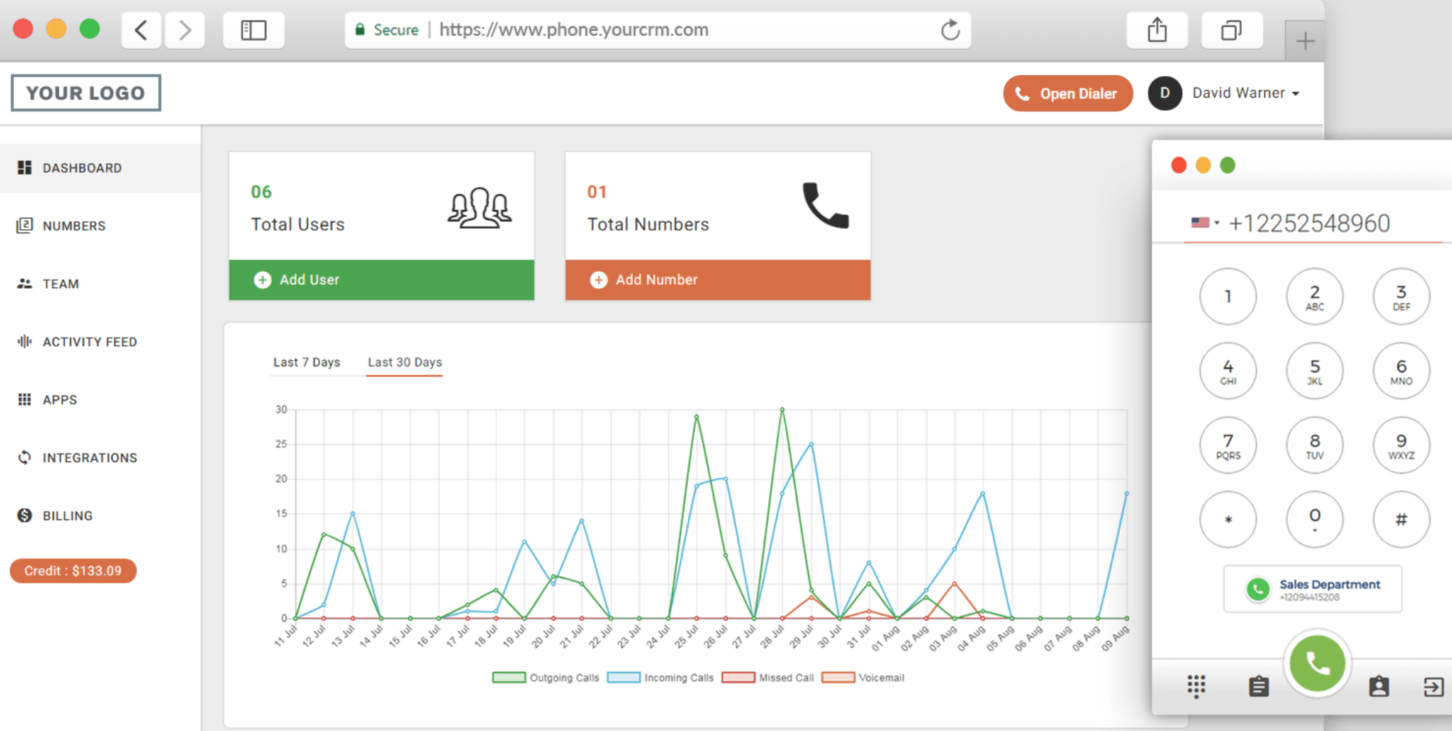Viewport: 1452px width, 731px height.
Task: Toggle Missed Call legend color swatch
Action: point(737,678)
